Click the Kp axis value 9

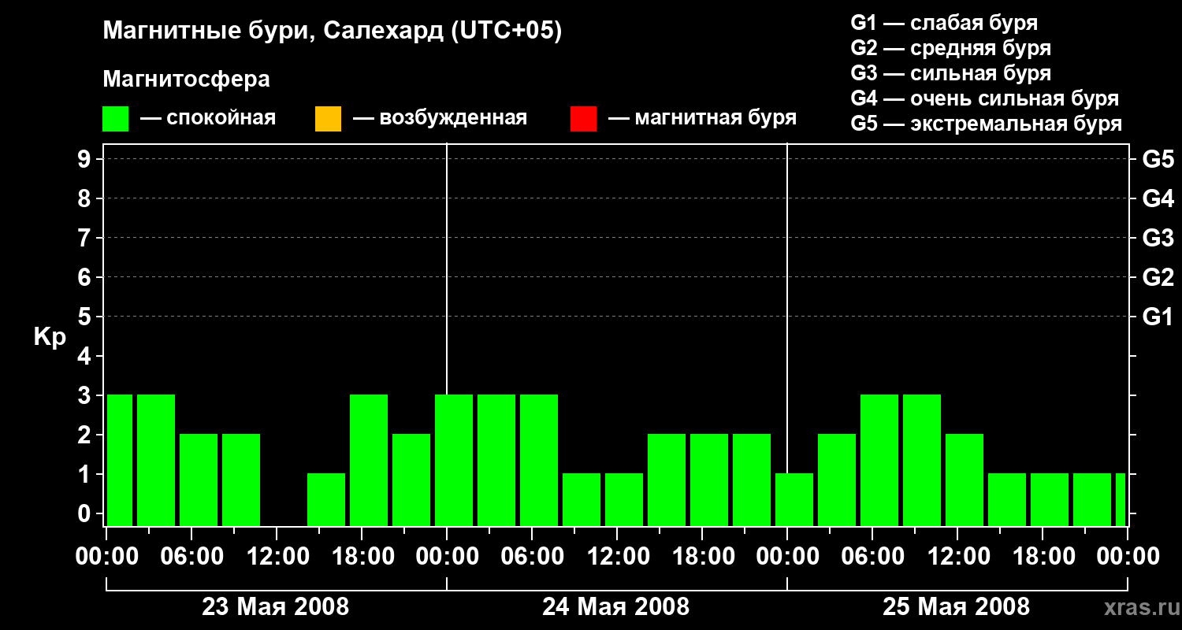[86, 160]
